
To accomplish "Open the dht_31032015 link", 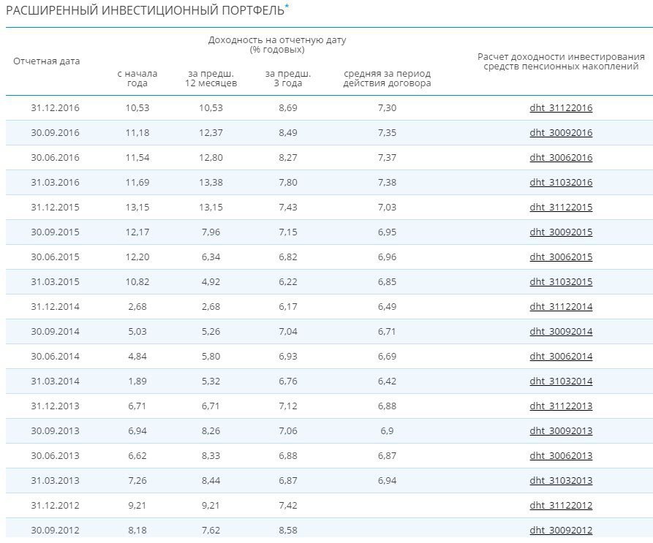I will [561, 281].
